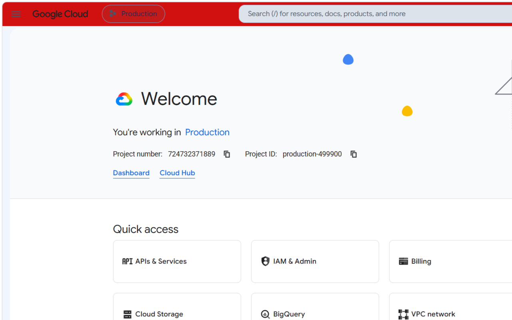This screenshot has width=512, height=320.
Task: Open the Billing card
Action: [450, 262]
